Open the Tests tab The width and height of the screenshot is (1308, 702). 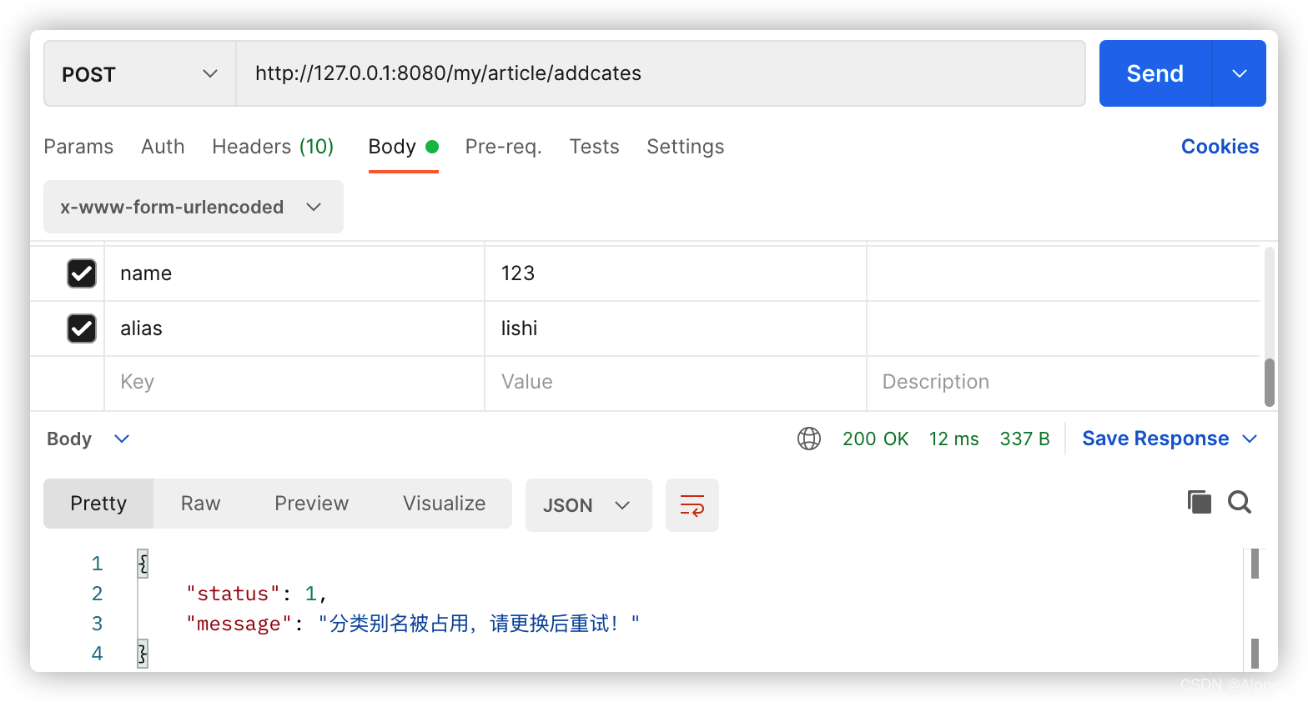[x=595, y=147]
